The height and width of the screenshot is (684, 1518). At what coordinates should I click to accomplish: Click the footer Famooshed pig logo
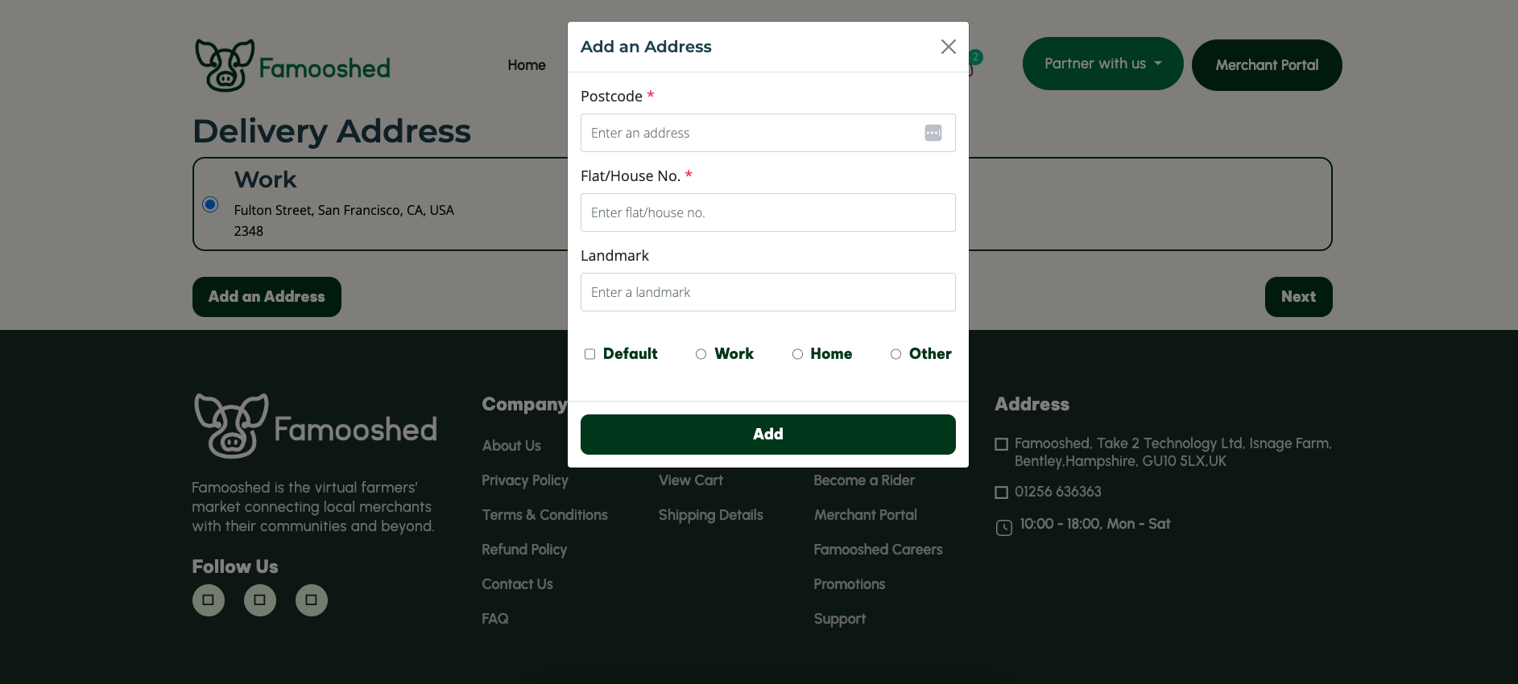(x=232, y=426)
